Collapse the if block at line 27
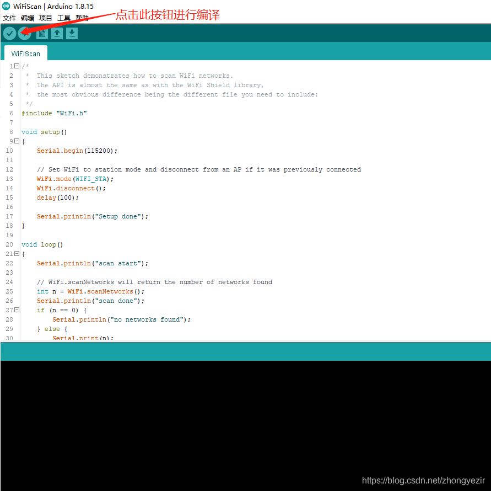The image size is (491, 491). 17,310
